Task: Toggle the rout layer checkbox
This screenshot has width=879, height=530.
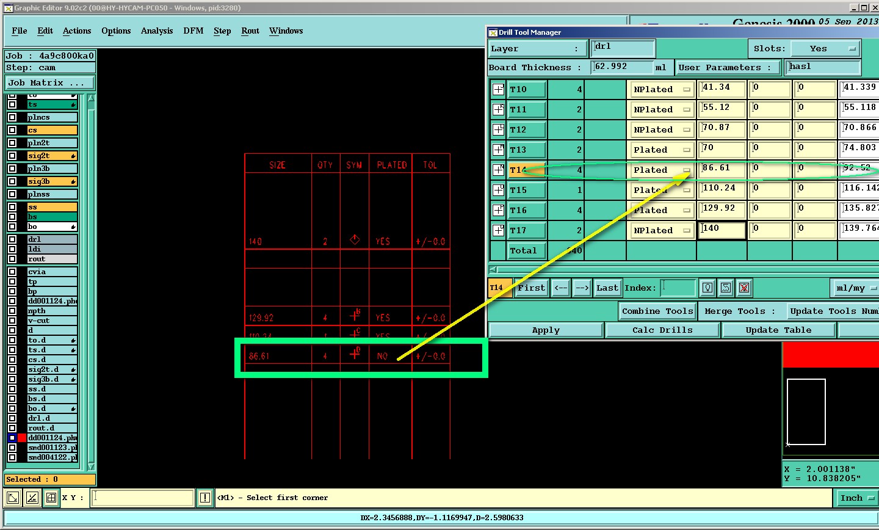Action: pyautogui.click(x=12, y=259)
